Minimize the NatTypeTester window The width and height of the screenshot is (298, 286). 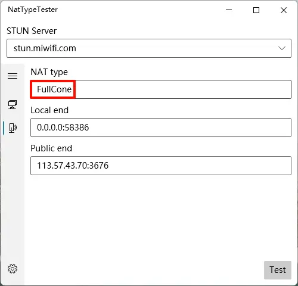229,10
